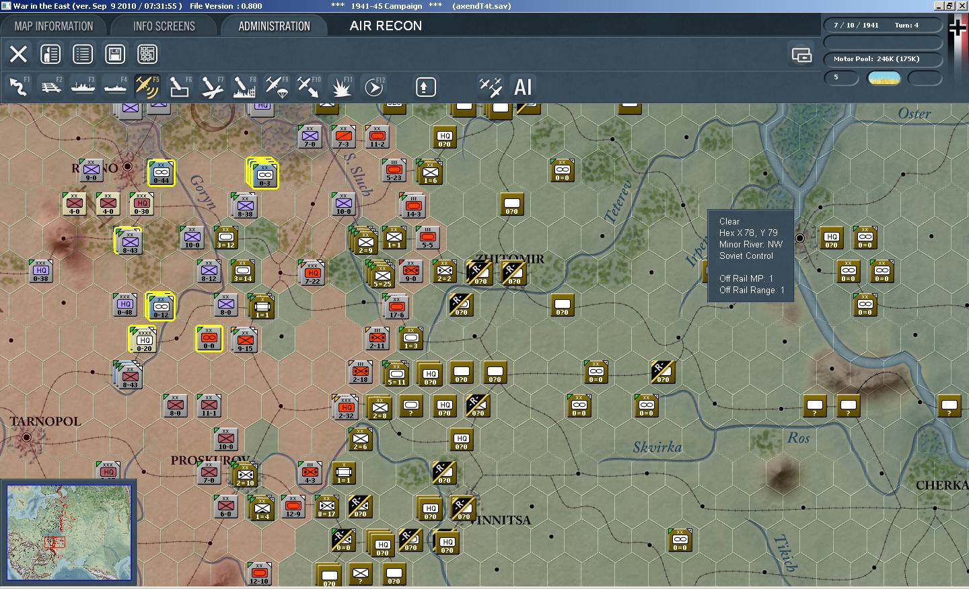This screenshot has width=969, height=589.
Task: Click the AI button in the toolbar
Action: [x=523, y=87]
